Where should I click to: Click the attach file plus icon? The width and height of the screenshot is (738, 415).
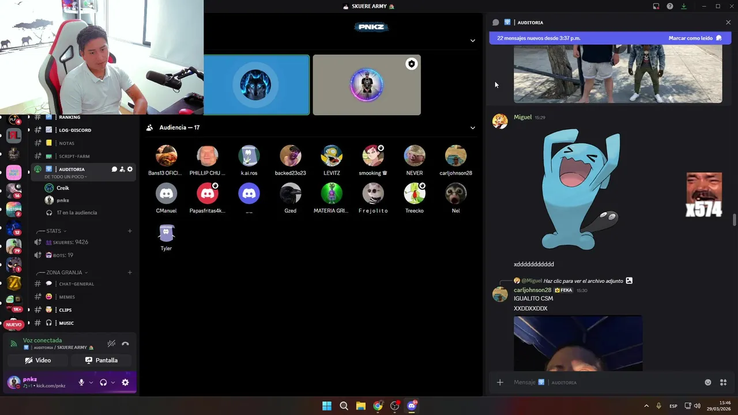[500, 382]
